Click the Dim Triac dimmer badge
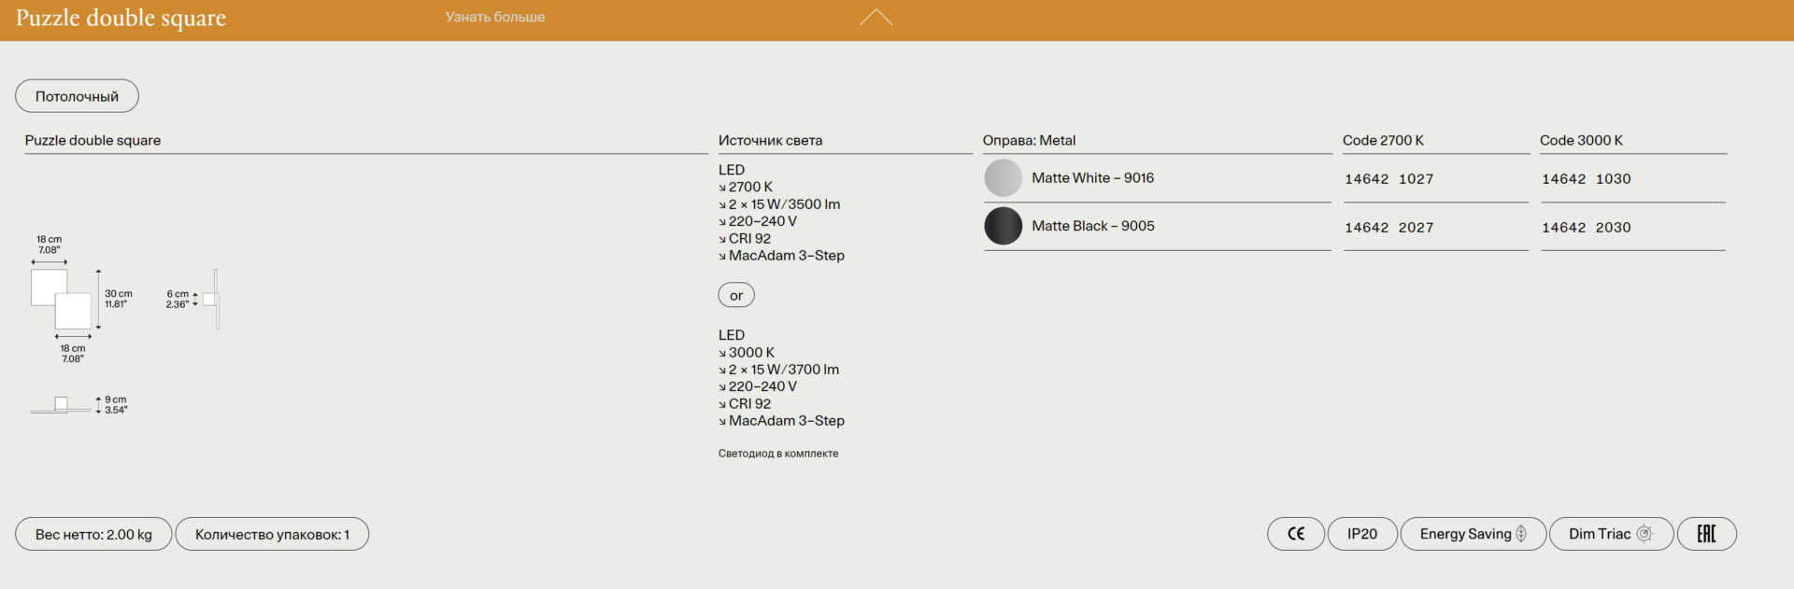Image resolution: width=1794 pixels, height=589 pixels. [x=1610, y=534]
